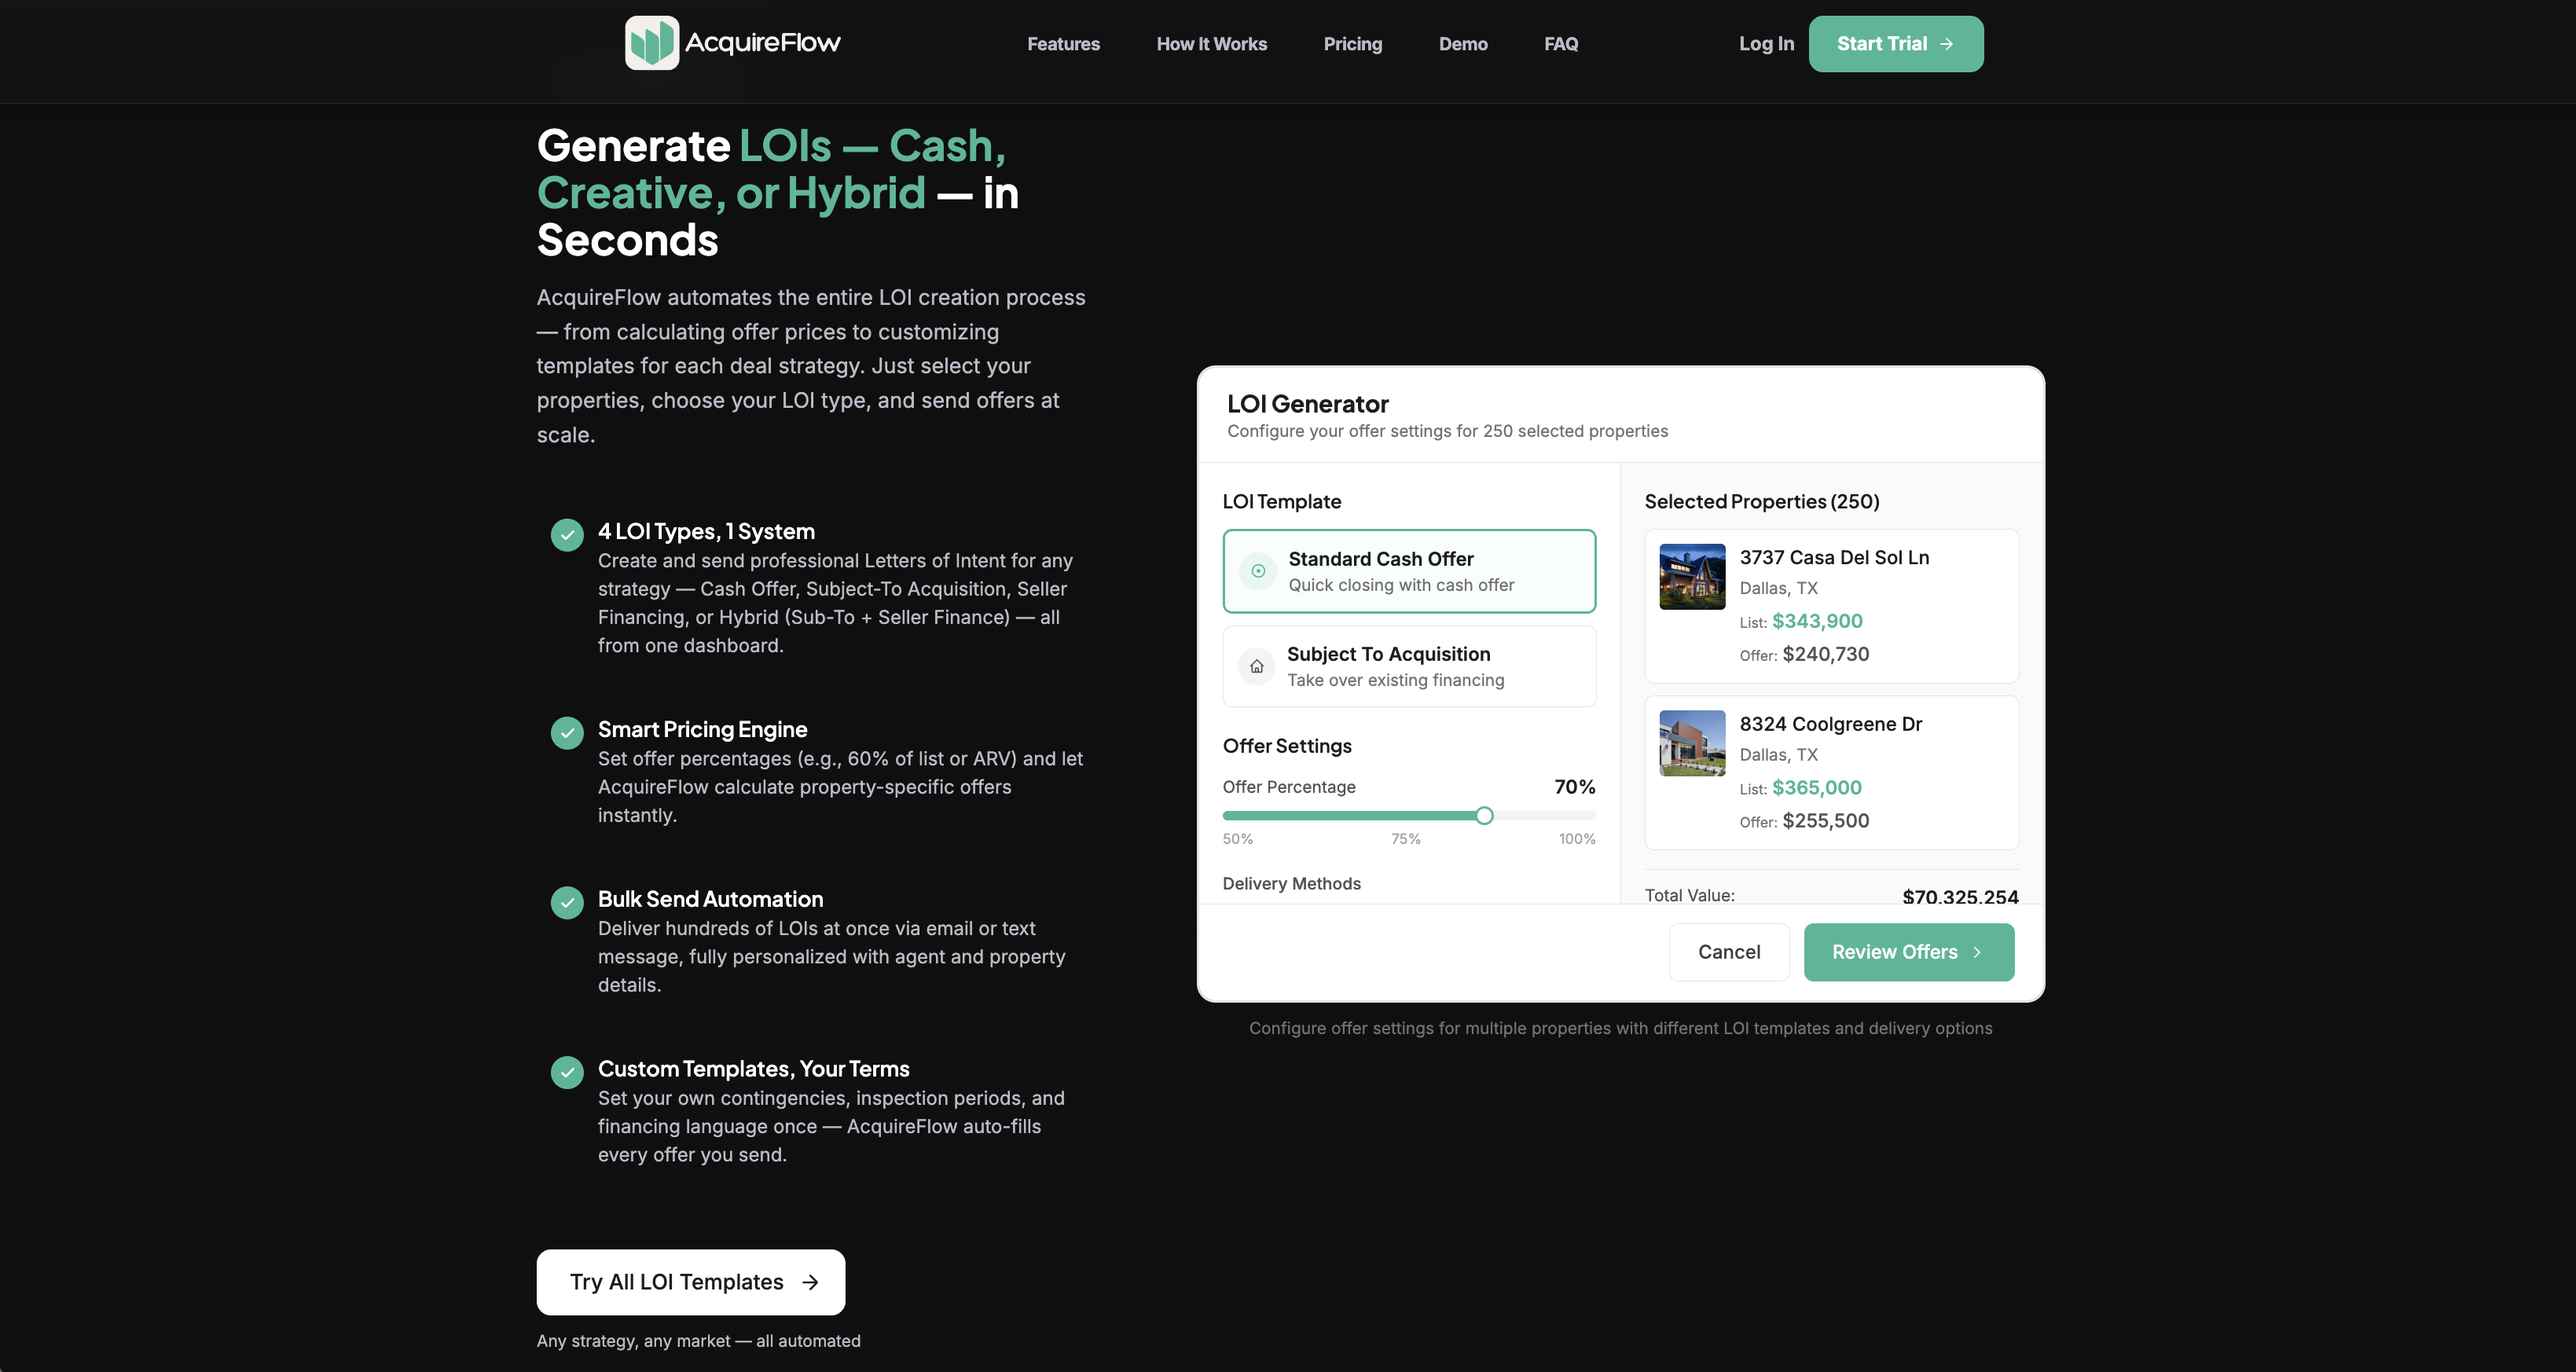
Task: Click the AcquireFlow logo icon
Action: [652, 43]
